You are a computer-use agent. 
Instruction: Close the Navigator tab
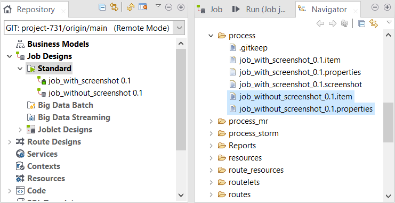pos(356,11)
